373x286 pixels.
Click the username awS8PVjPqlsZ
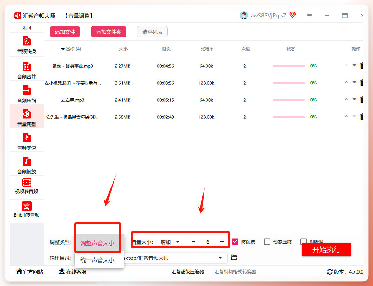pos(268,16)
